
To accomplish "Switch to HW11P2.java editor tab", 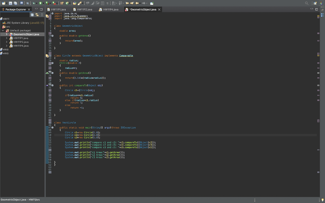I will coord(83,10).
